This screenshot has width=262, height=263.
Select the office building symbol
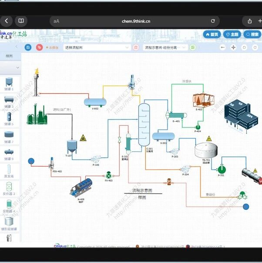241,117
